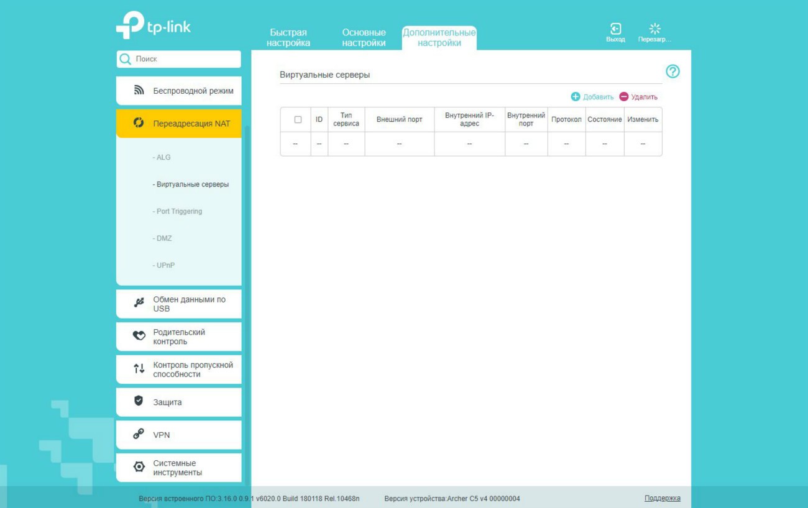This screenshot has height=508, width=808.
Task: Click the wireless signal icon for Беспроводной режим
Action: pos(139,91)
